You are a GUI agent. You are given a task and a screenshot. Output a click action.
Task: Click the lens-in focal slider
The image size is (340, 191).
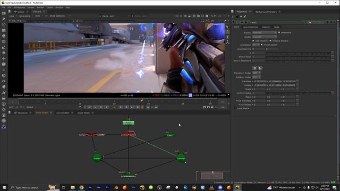pos(298,57)
